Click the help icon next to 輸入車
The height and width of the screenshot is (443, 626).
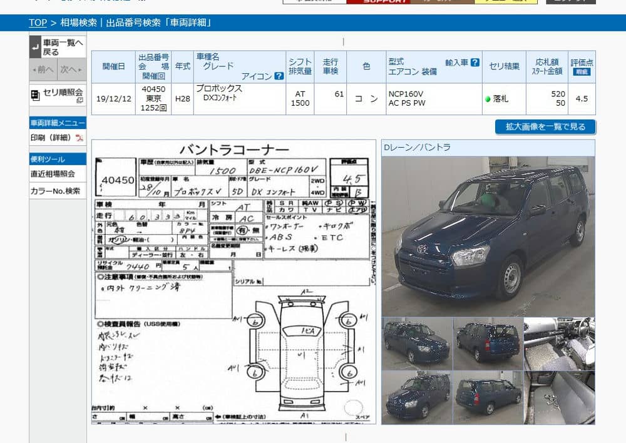[x=475, y=63]
